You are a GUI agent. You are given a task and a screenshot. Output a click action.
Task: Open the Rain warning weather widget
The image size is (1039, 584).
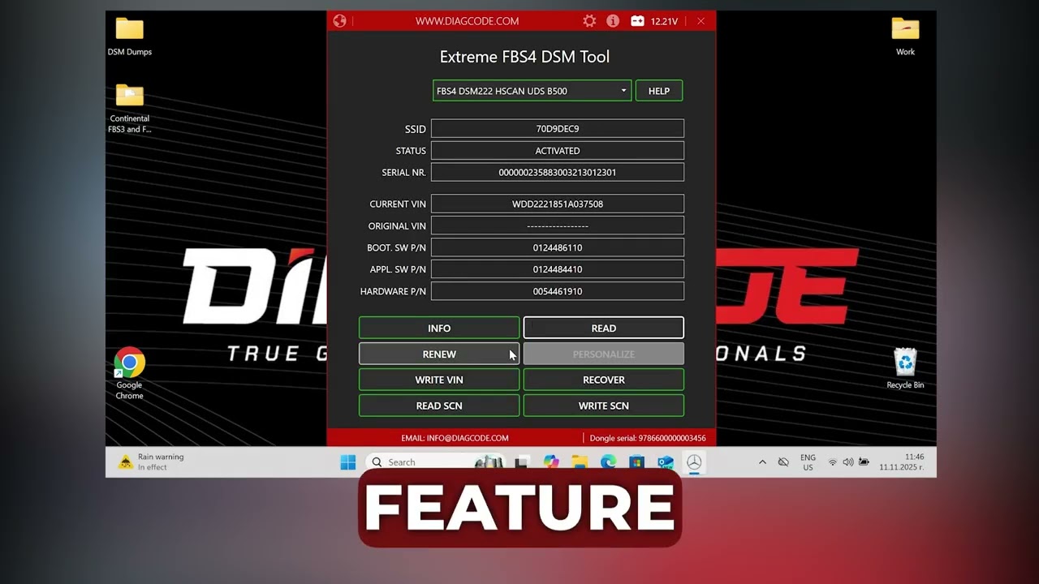152,462
